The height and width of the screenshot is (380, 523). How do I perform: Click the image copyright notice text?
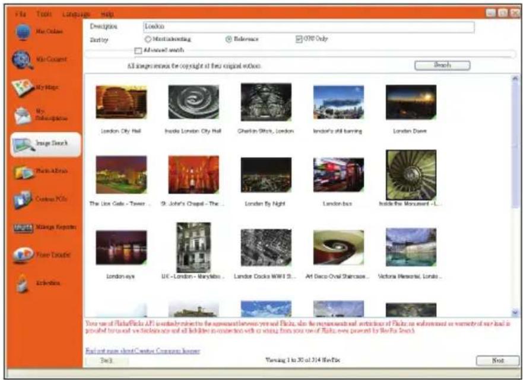pos(194,66)
